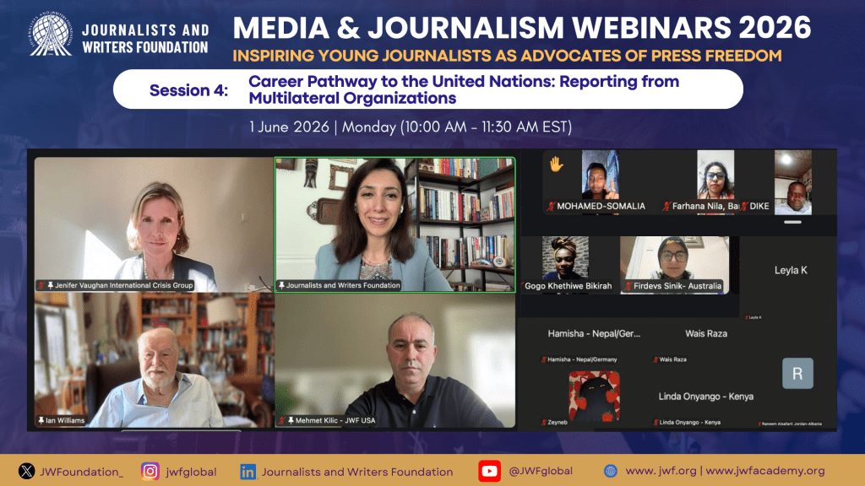Click the jwfglobal Instagram handle
The height and width of the screenshot is (486, 865).
(x=191, y=472)
